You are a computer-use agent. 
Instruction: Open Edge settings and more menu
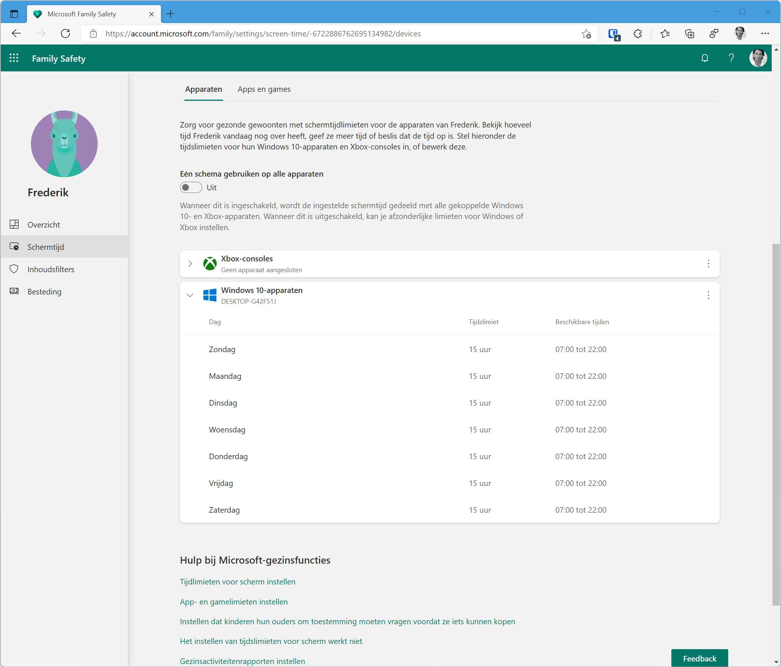pos(764,34)
